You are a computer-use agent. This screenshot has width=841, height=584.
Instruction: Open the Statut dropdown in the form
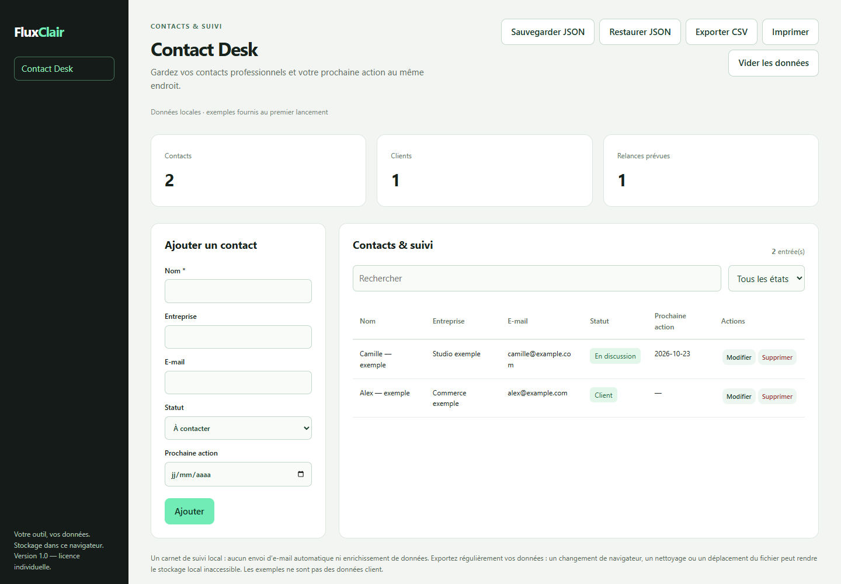[x=238, y=428]
